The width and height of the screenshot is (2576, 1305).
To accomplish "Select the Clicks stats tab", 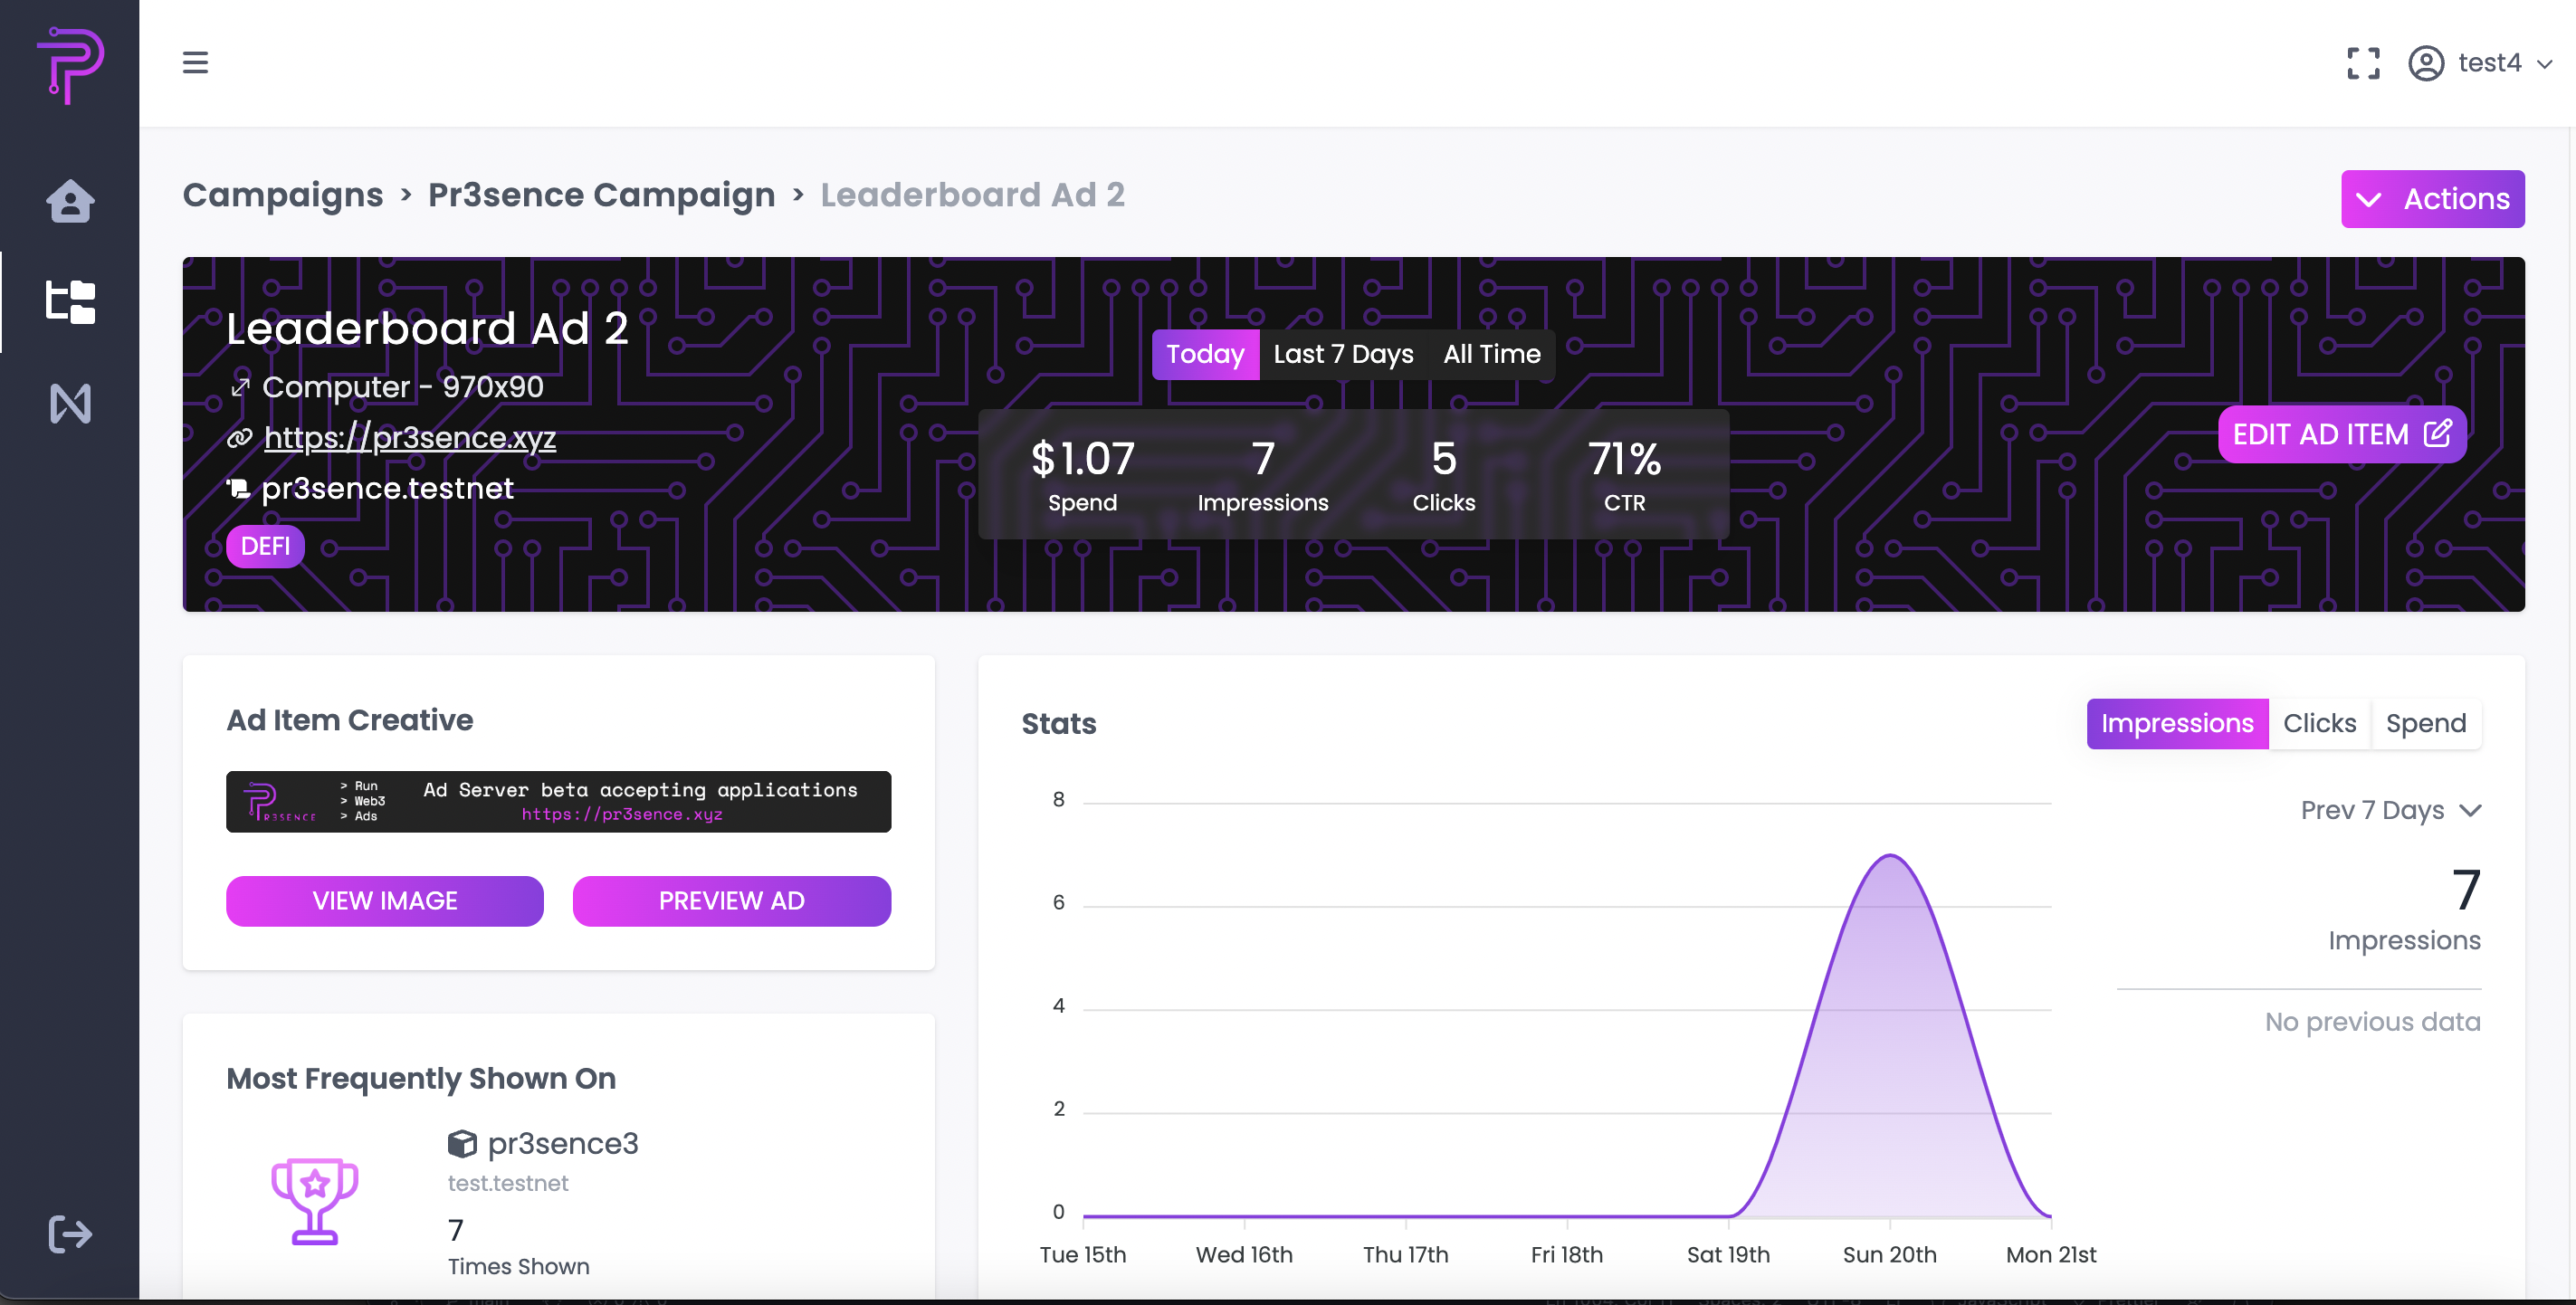I will 2319,723.
